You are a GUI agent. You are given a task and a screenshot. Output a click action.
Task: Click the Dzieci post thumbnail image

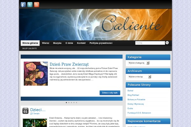(35, 123)
